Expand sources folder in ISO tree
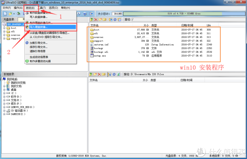The image size is (247, 159). pos(4,35)
